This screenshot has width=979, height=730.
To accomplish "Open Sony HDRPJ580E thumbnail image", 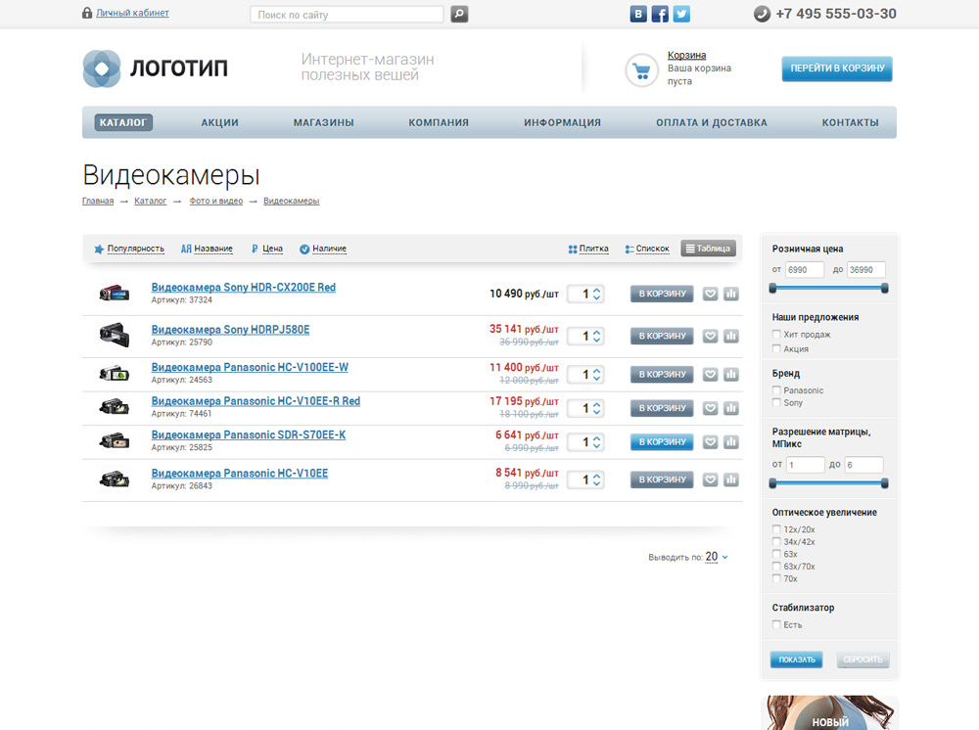I will click(115, 335).
